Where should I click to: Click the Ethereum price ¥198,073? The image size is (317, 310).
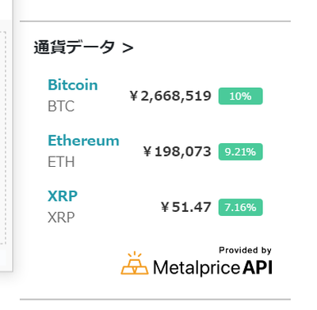point(177,152)
